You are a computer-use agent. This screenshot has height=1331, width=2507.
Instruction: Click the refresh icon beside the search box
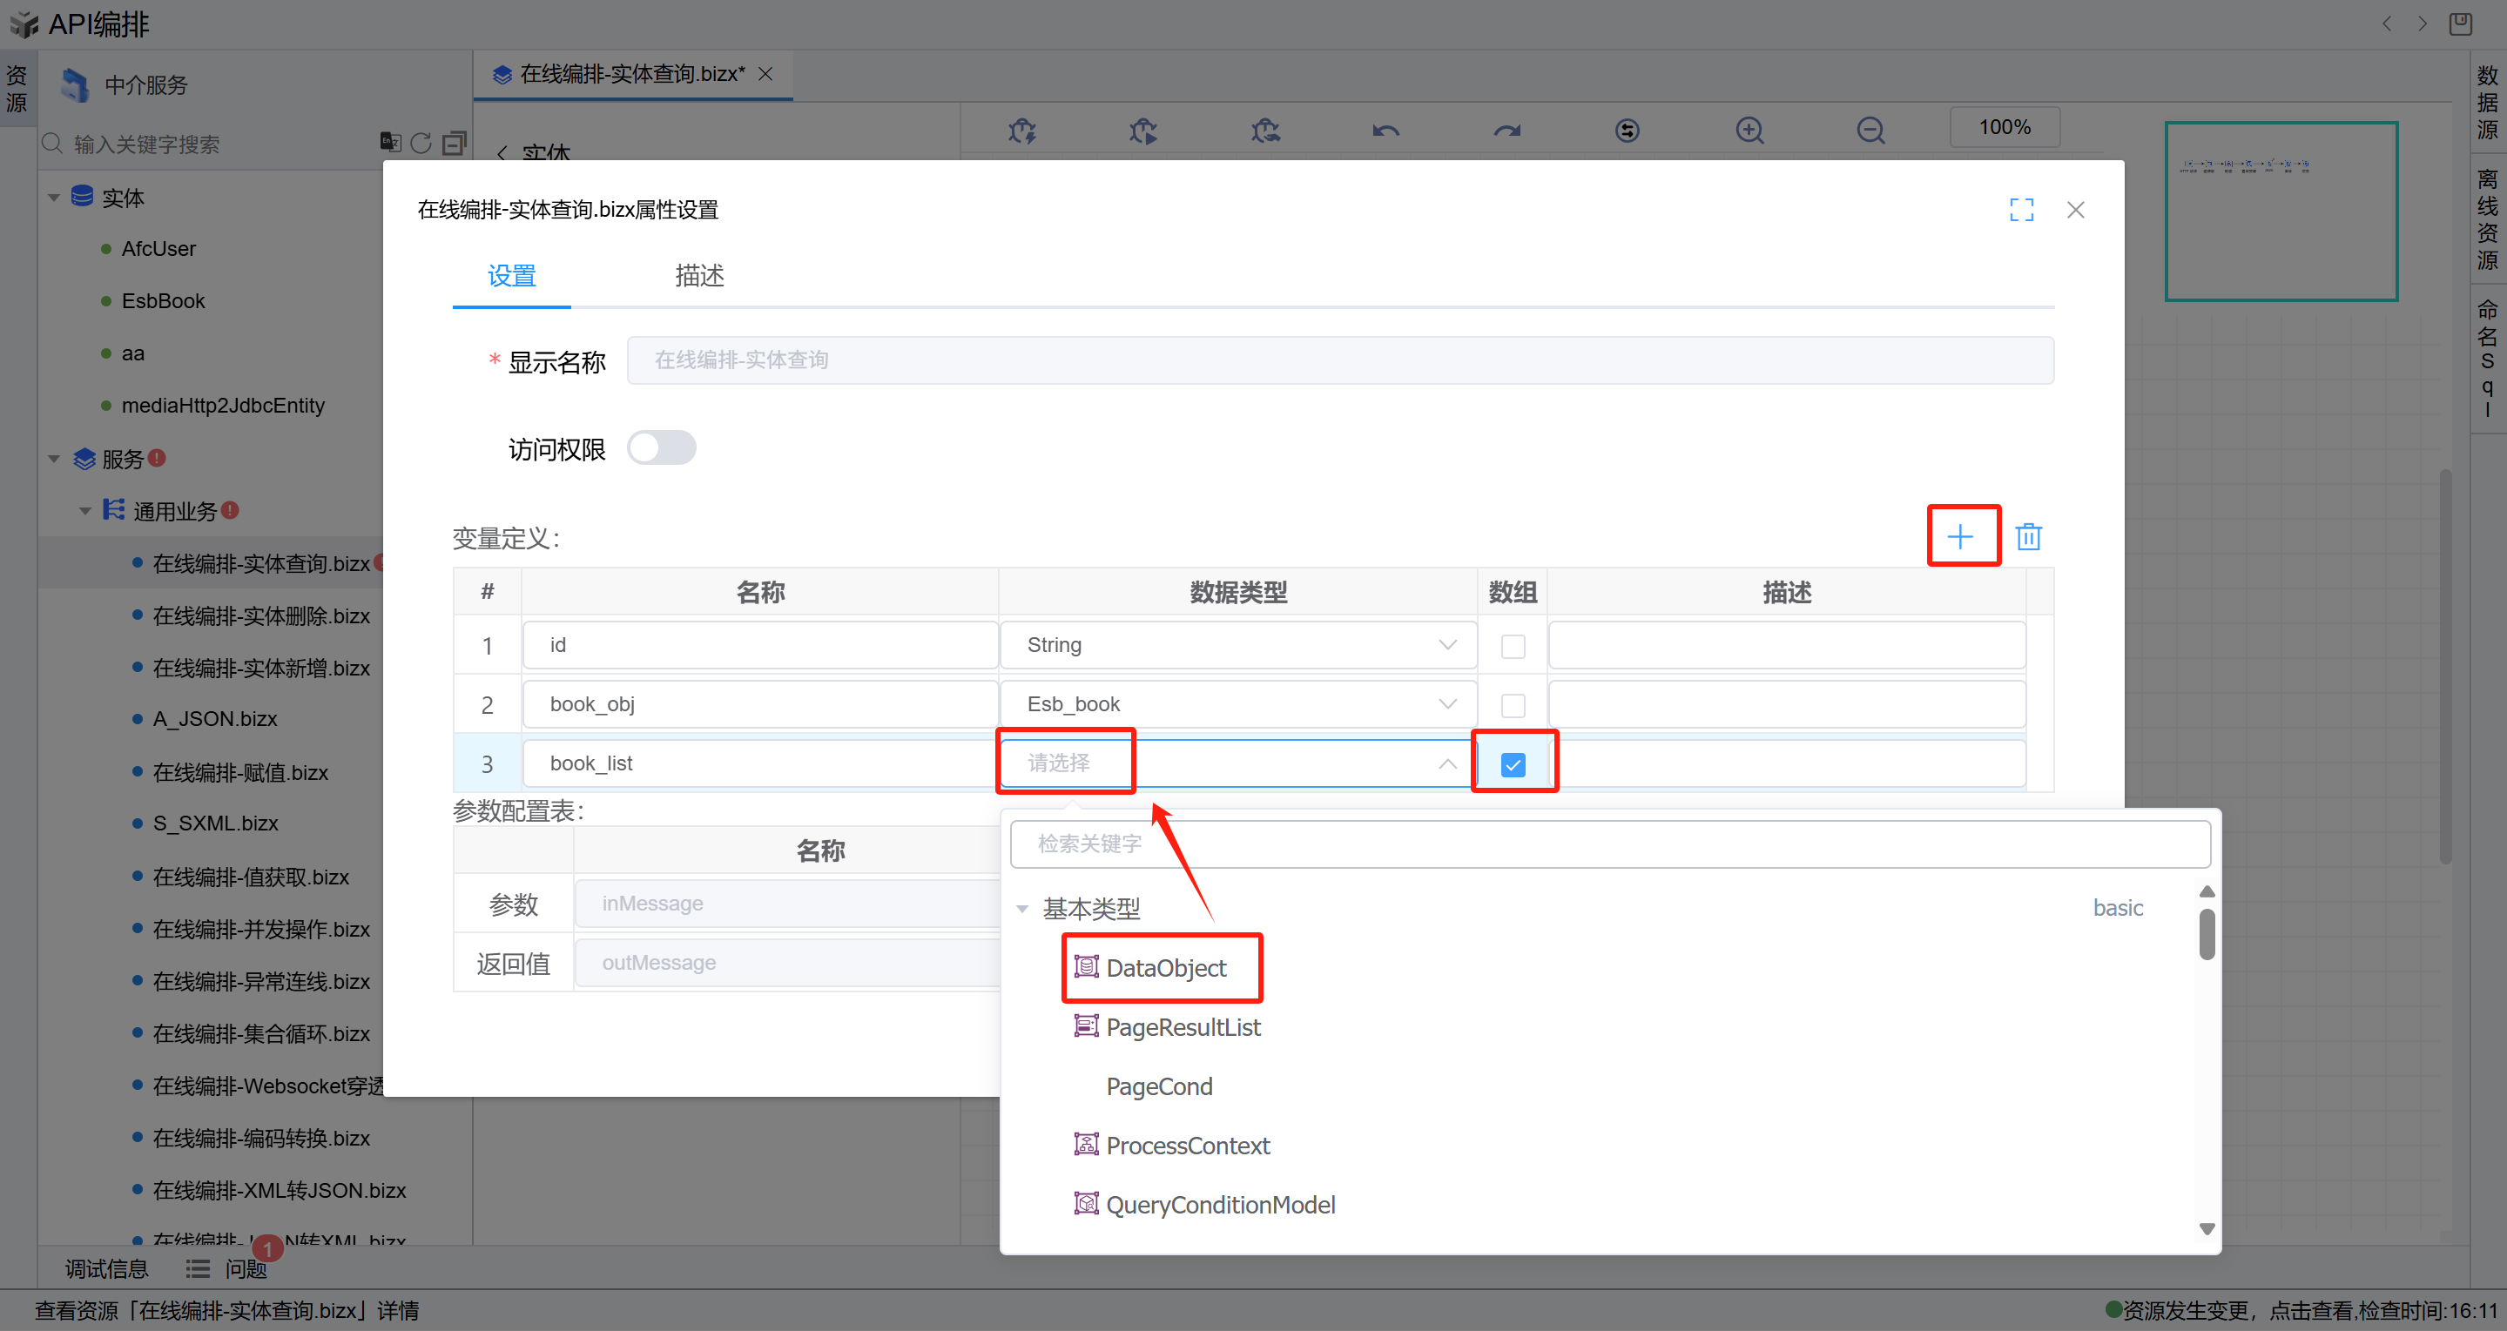pyautogui.click(x=421, y=143)
